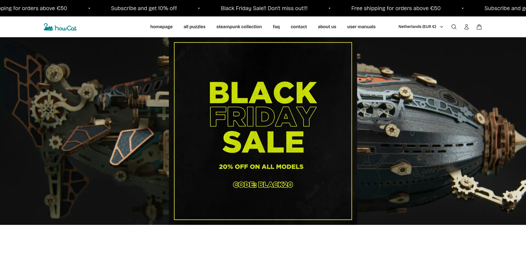
Task: Visit the faq page
Action: 276,27
